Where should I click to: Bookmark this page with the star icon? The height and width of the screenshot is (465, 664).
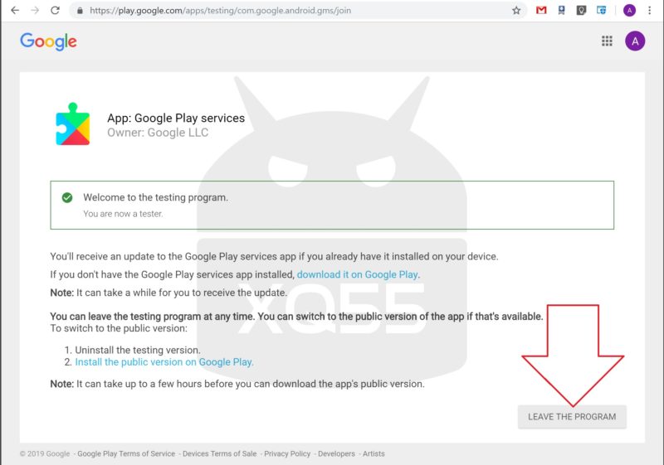(516, 11)
